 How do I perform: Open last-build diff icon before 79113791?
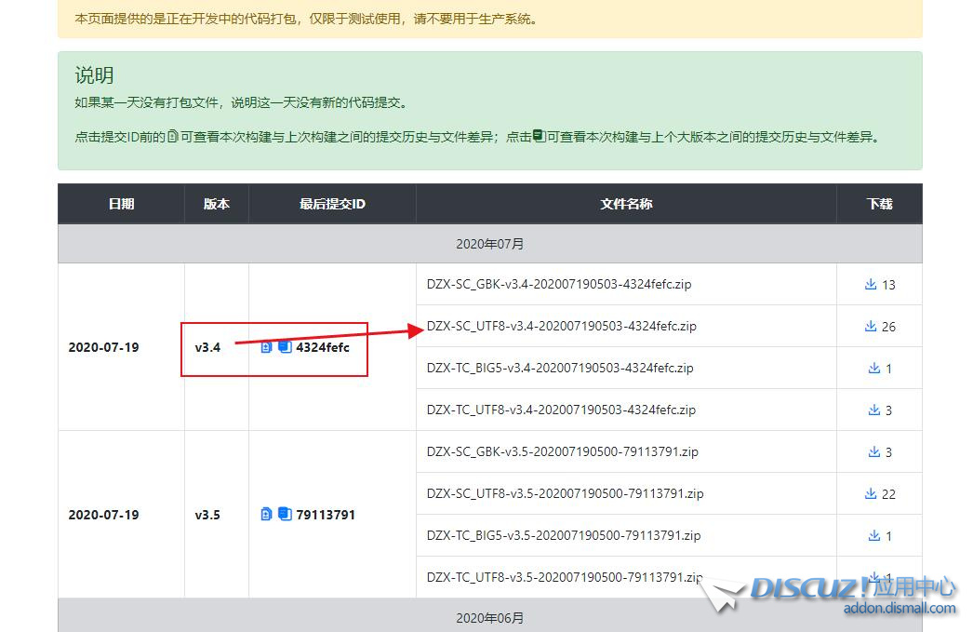coord(267,515)
